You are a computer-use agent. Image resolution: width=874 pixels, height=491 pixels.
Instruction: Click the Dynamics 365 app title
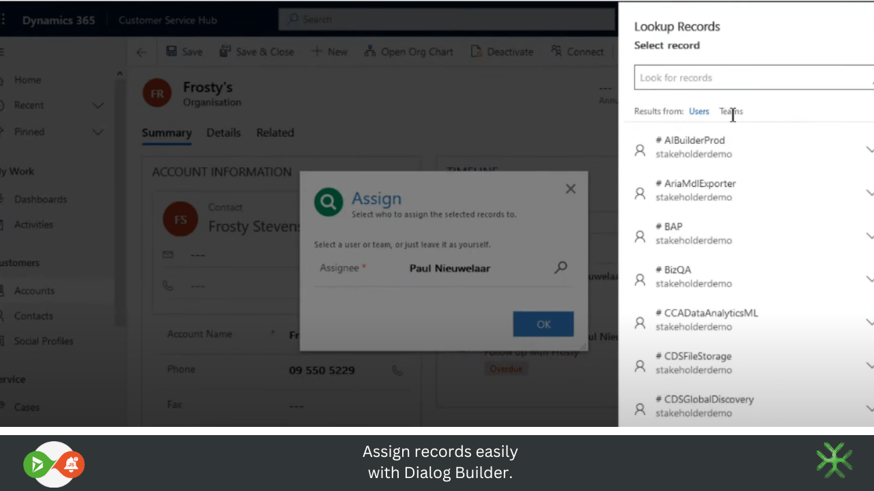pyautogui.click(x=59, y=20)
